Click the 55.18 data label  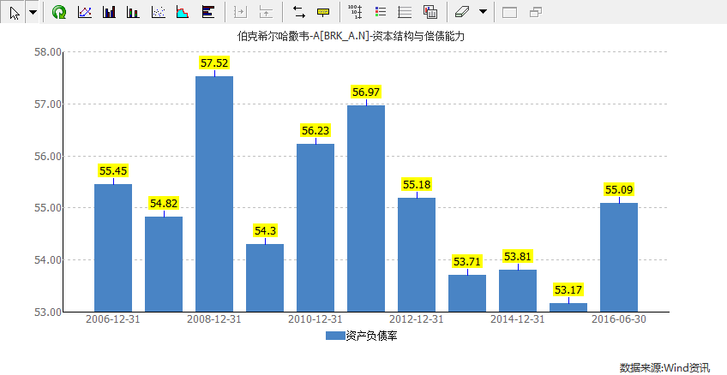(417, 185)
